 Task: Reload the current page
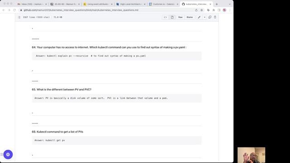click(x=14, y=10)
